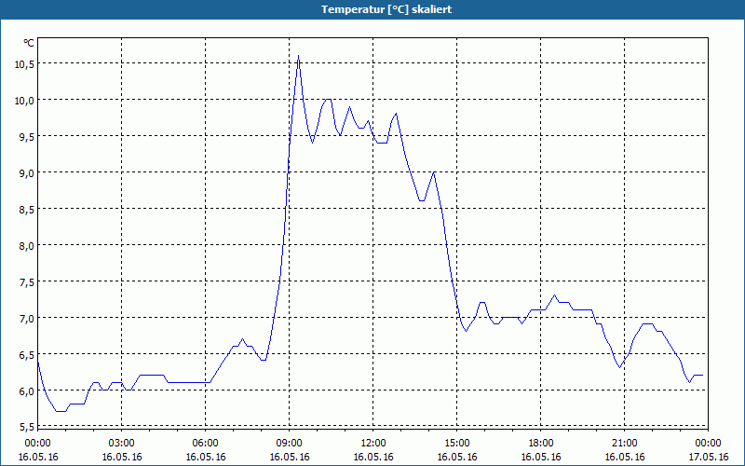Click the 15:00 time axis label
Screen dimensions: 745x466
click(x=457, y=444)
